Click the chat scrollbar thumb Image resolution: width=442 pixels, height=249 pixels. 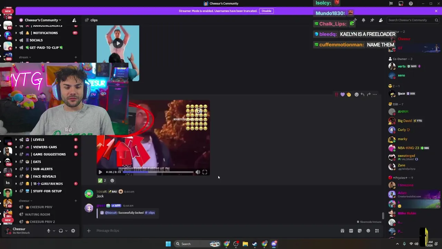pyautogui.click(x=383, y=216)
